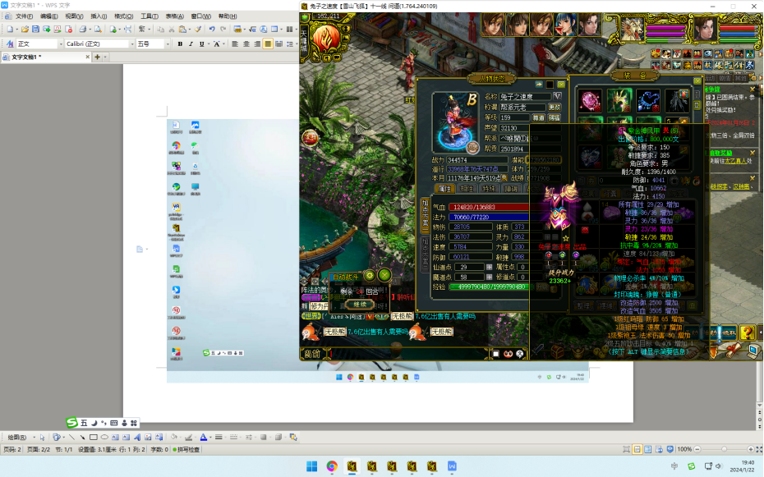The width and height of the screenshot is (764, 477).
Task: Click the paste clipboard icon
Action: pos(182,30)
